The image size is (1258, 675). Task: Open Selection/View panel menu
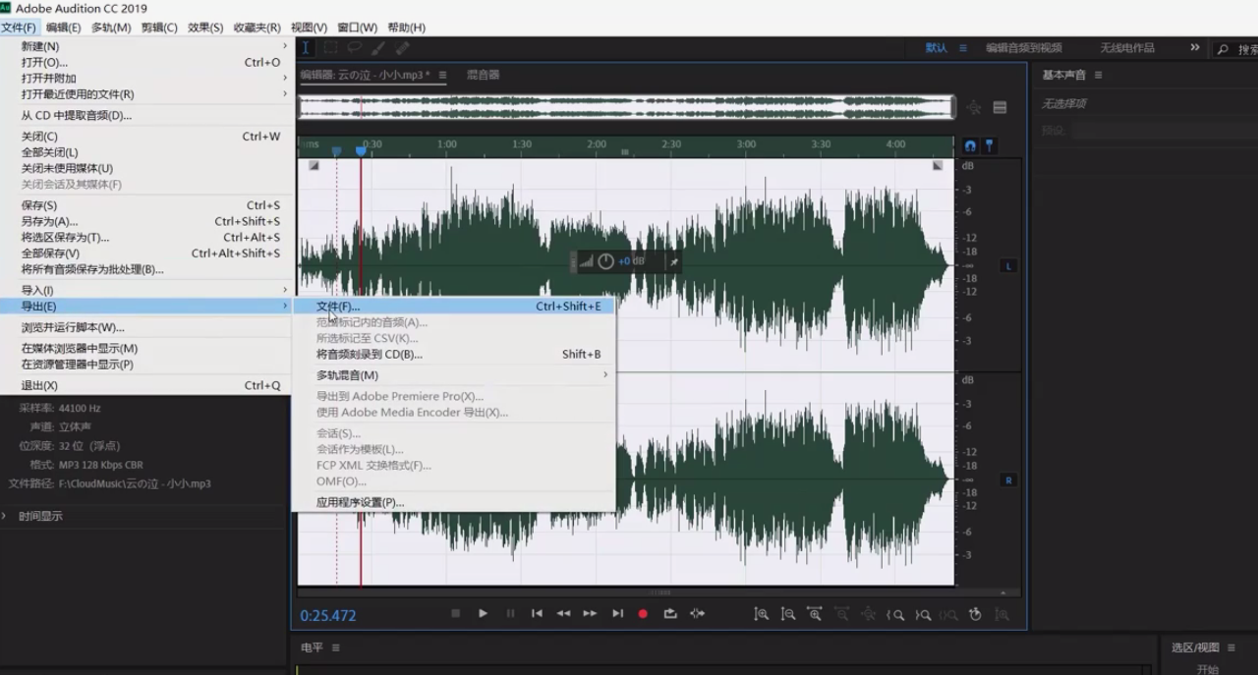coord(1230,647)
